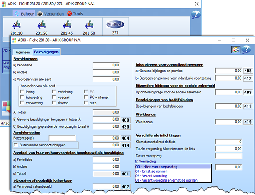Click the Datum vooropzeg field
The height and width of the screenshot is (195, 255).
tap(229, 156)
